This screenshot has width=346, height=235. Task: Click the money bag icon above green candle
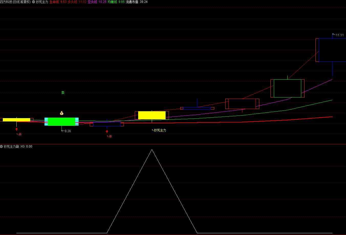[62, 113]
